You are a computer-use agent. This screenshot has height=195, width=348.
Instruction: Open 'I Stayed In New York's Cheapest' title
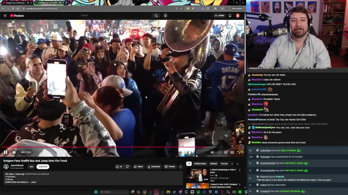(223, 186)
